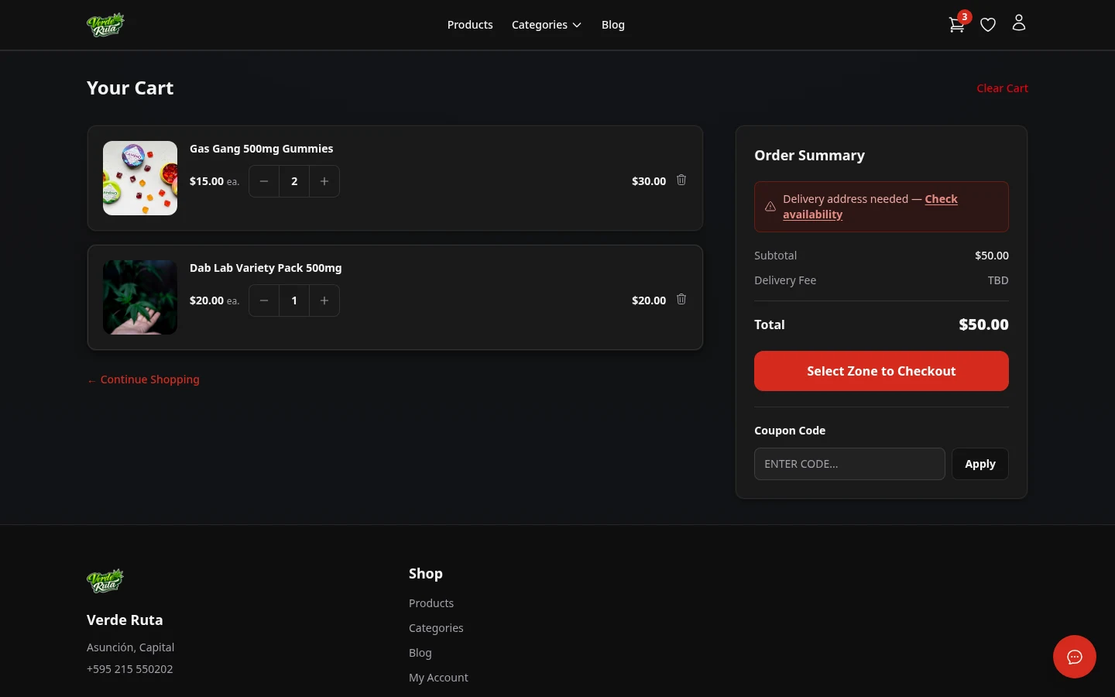1115x697 pixels.
Task: Open the Blog page from the navbar
Action: coord(612,24)
